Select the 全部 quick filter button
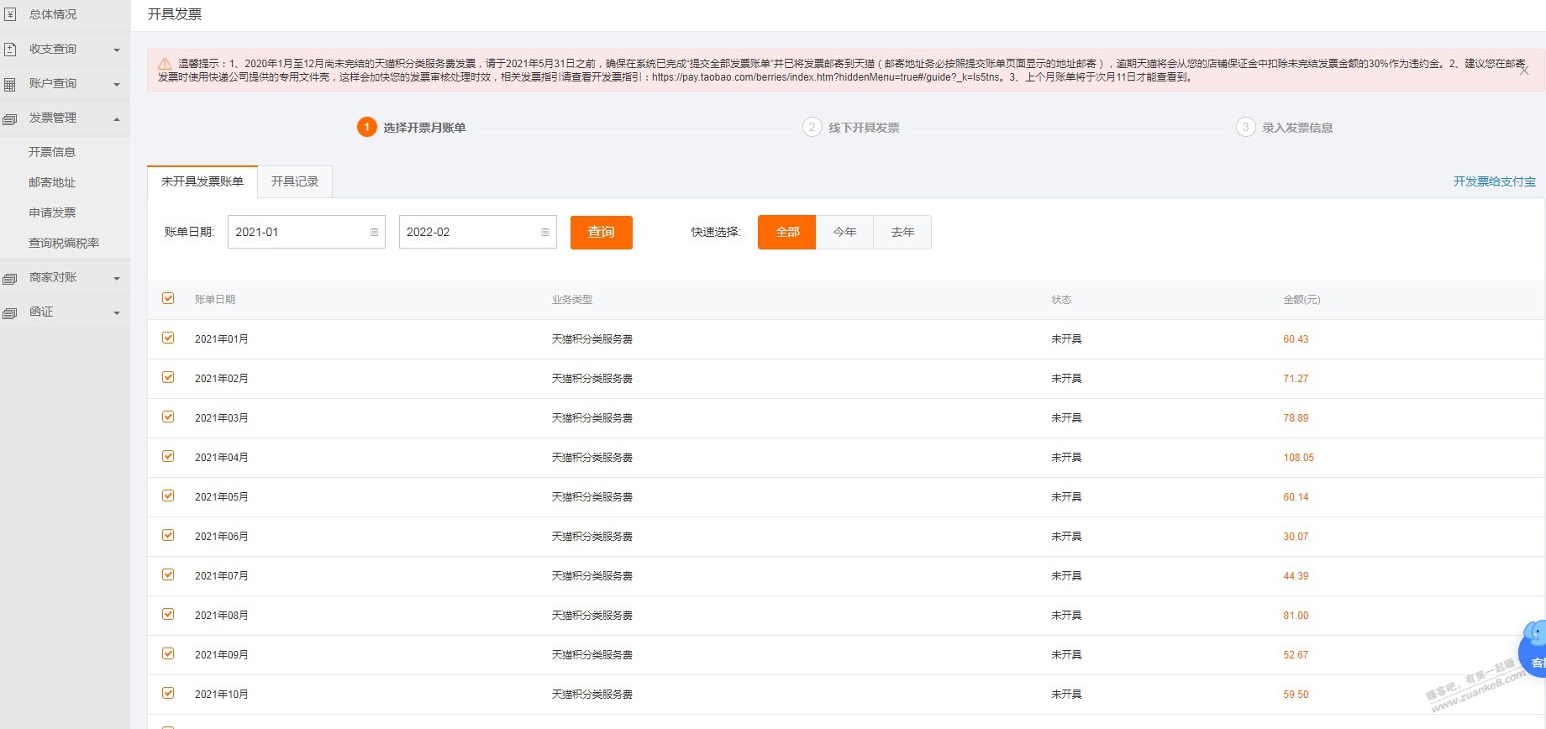1546x729 pixels. tap(786, 232)
